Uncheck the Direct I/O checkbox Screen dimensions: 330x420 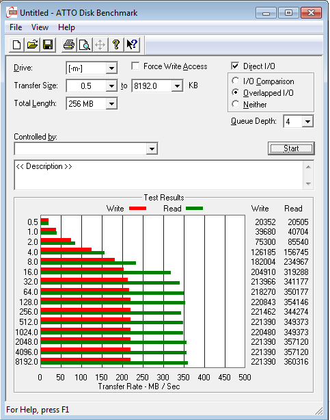(235, 66)
